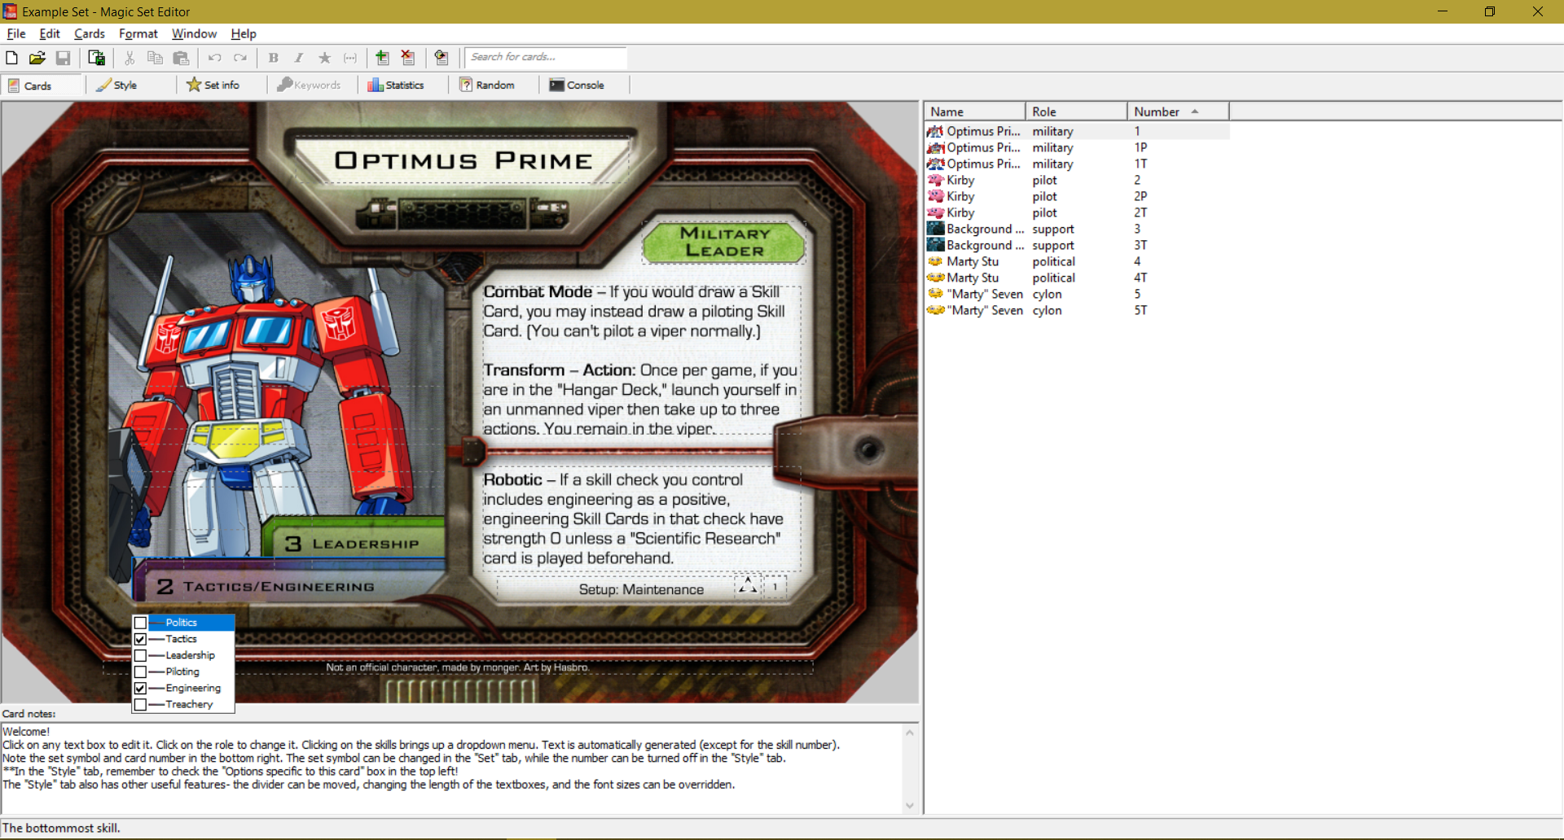Sort card list by Name column header
This screenshot has height=840, width=1564.
click(974, 112)
